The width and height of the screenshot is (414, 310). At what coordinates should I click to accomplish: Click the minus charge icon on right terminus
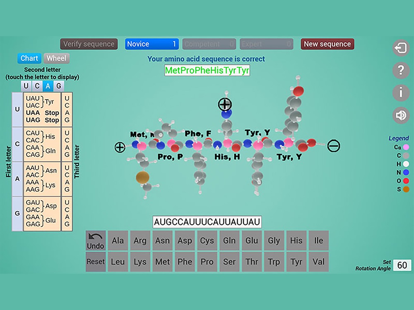334,146
